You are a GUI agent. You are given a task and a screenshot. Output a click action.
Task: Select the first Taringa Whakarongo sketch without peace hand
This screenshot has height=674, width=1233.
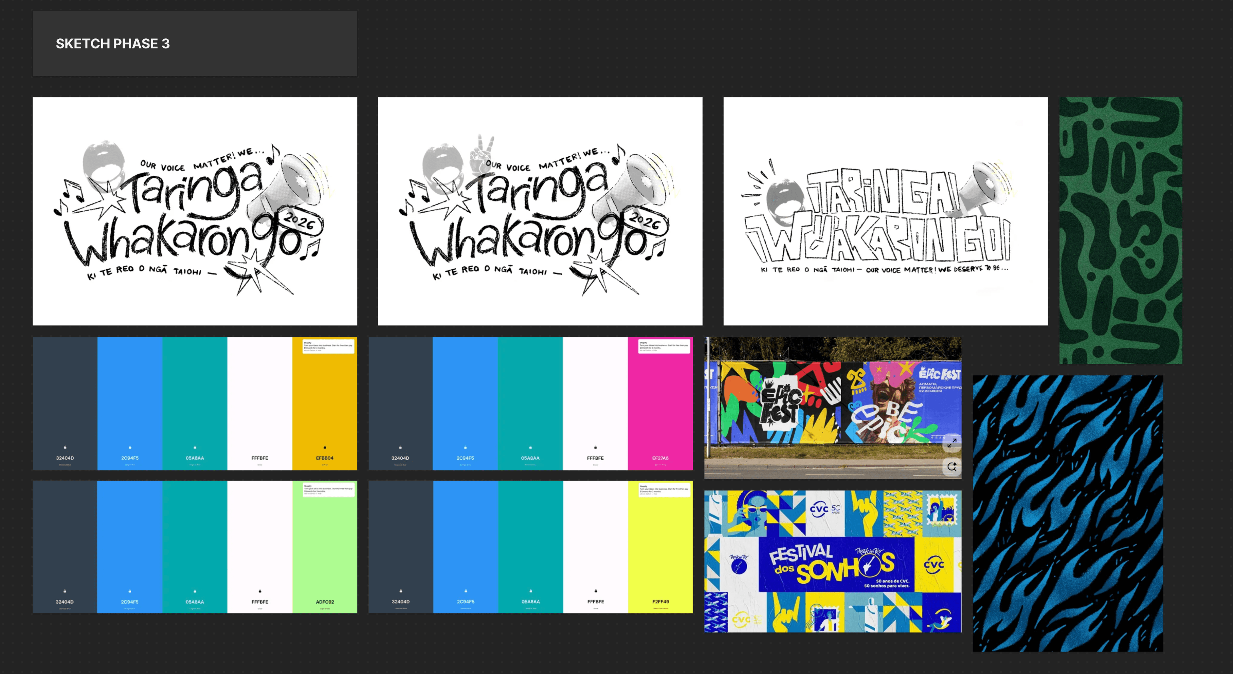tap(195, 211)
